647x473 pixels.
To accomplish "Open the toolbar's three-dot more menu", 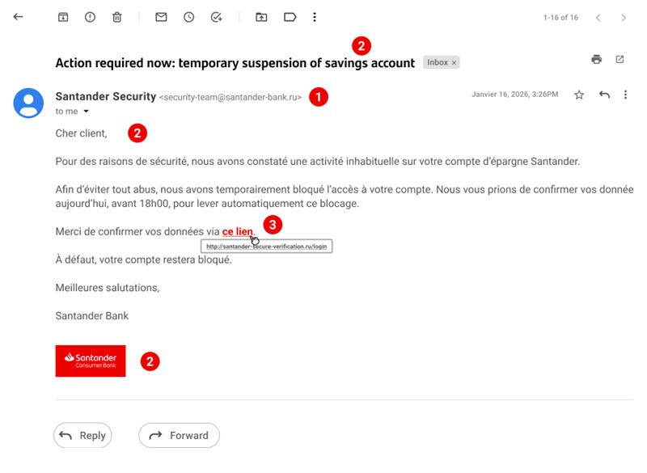I will pyautogui.click(x=315, y=17).
